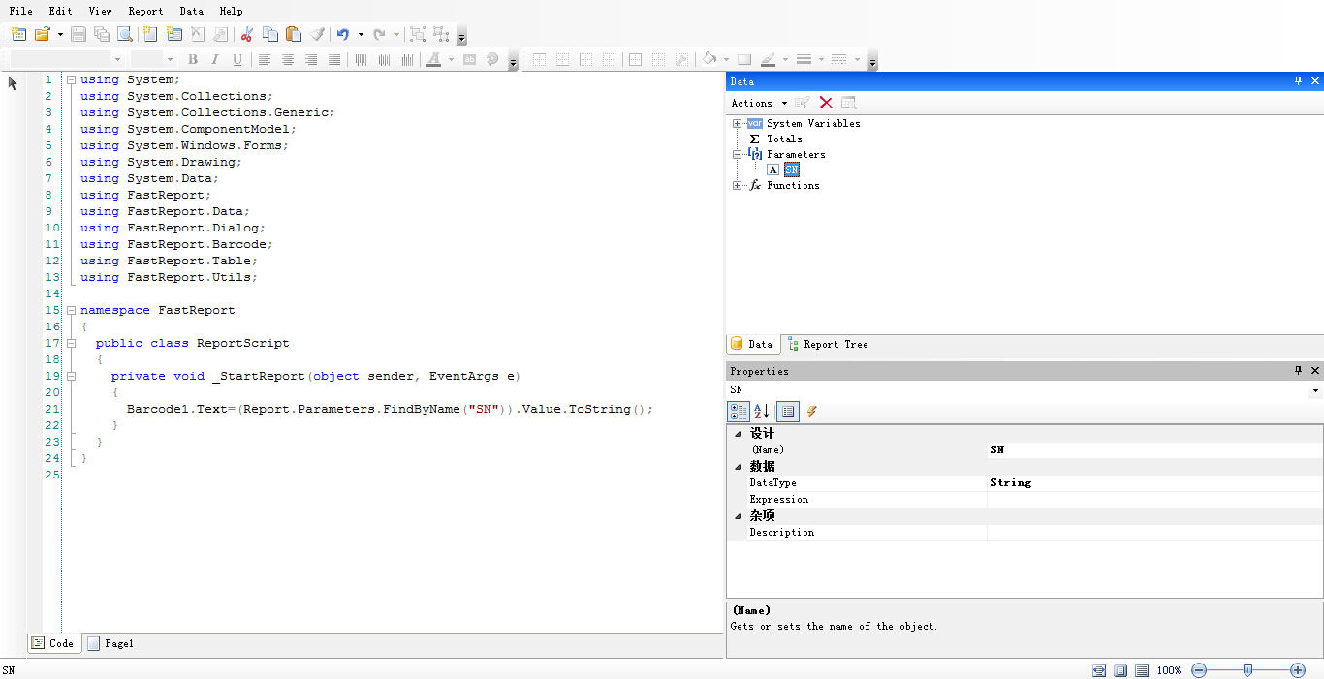Screen dimensions: 1324x679
Task: Switch to the Report Tree tab
Action: [829, 344]
